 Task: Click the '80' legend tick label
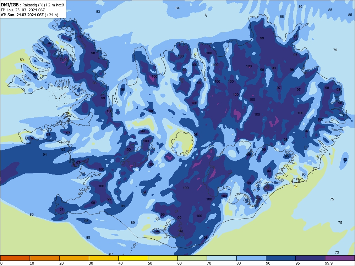pyautogui.click(x=239, y=263)
